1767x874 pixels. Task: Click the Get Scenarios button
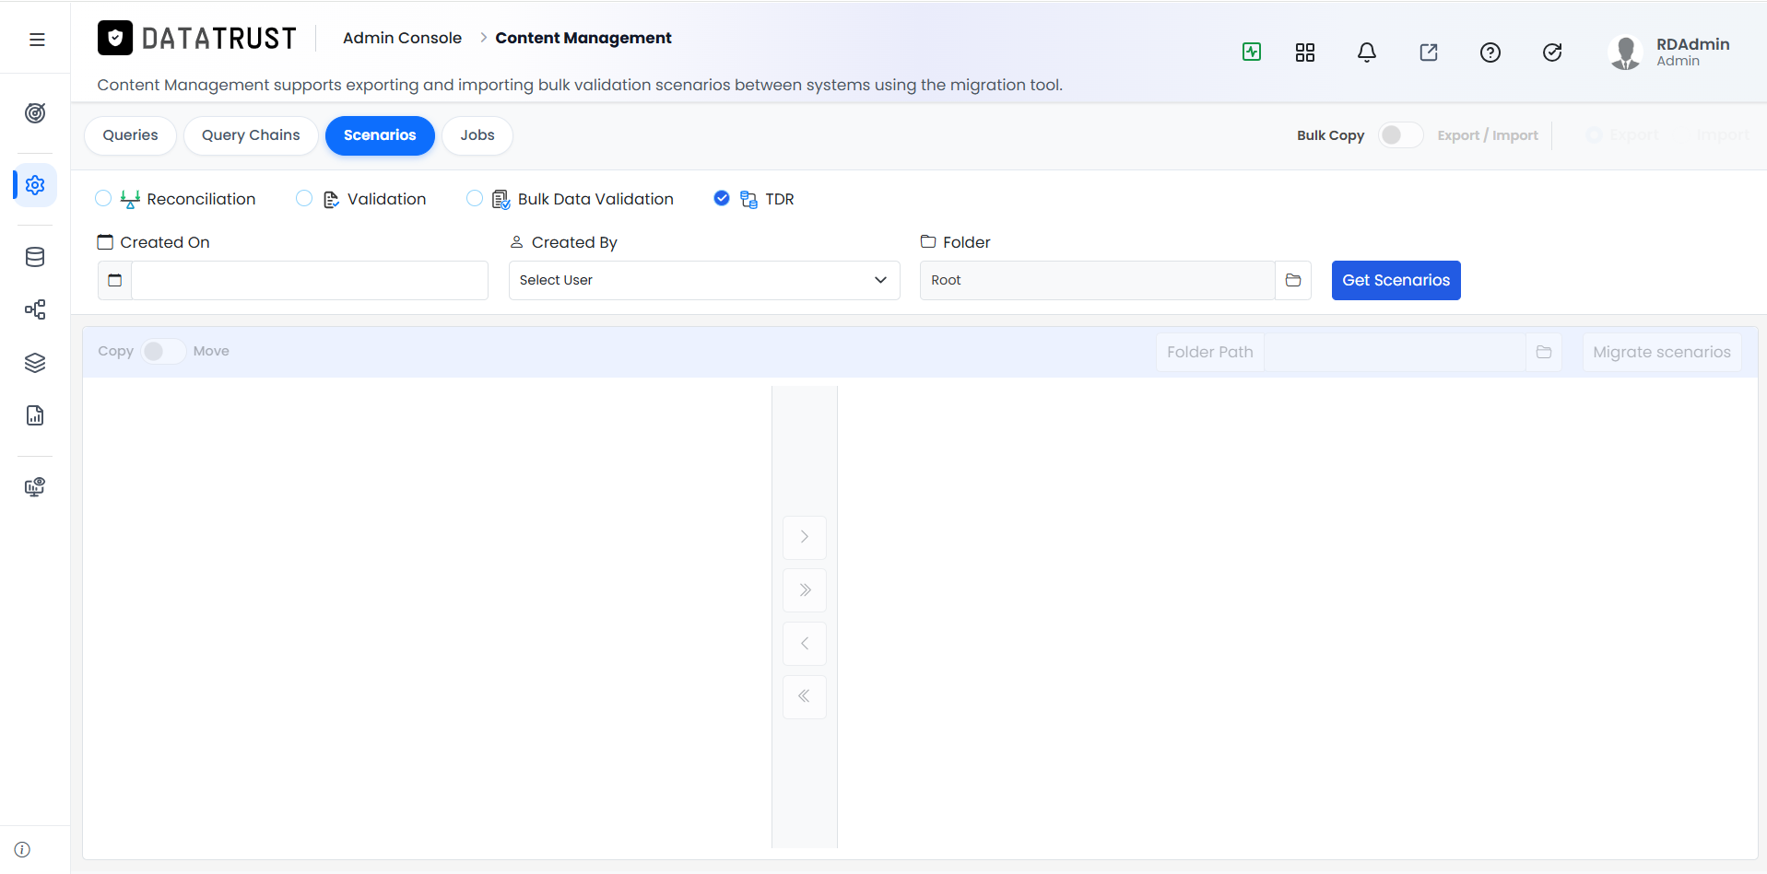click(x=1396, y=280)
